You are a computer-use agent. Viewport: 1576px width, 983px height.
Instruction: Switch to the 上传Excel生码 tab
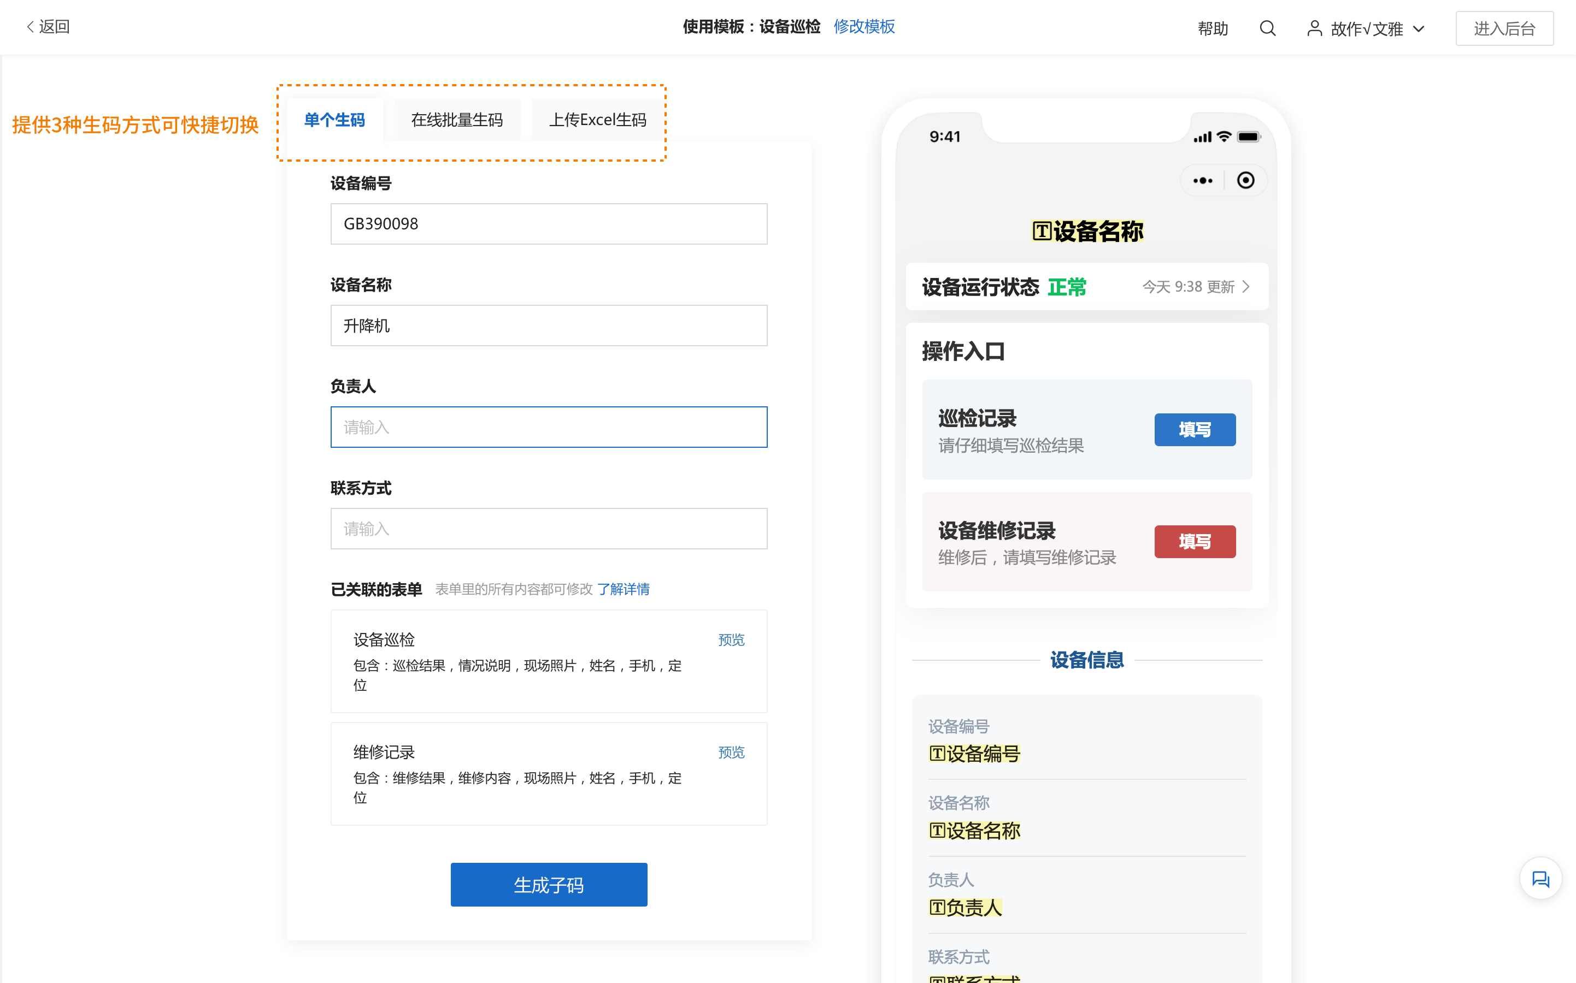(x=598, y=120)
